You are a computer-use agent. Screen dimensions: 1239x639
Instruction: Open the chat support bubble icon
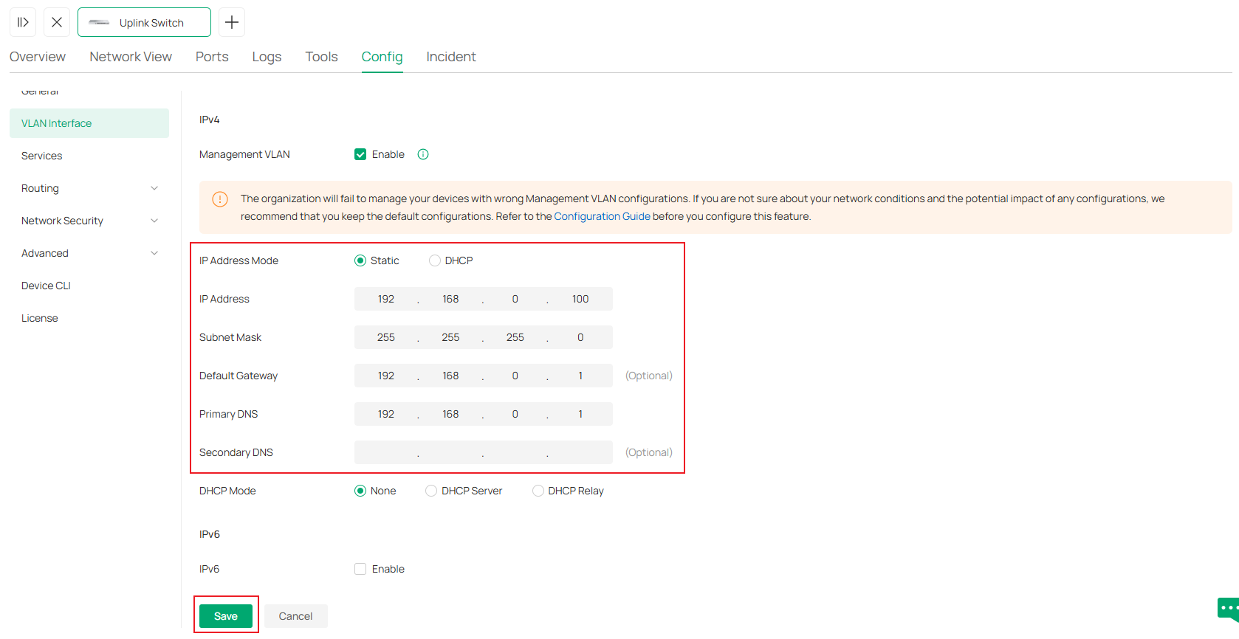[x=1227, y=609]
